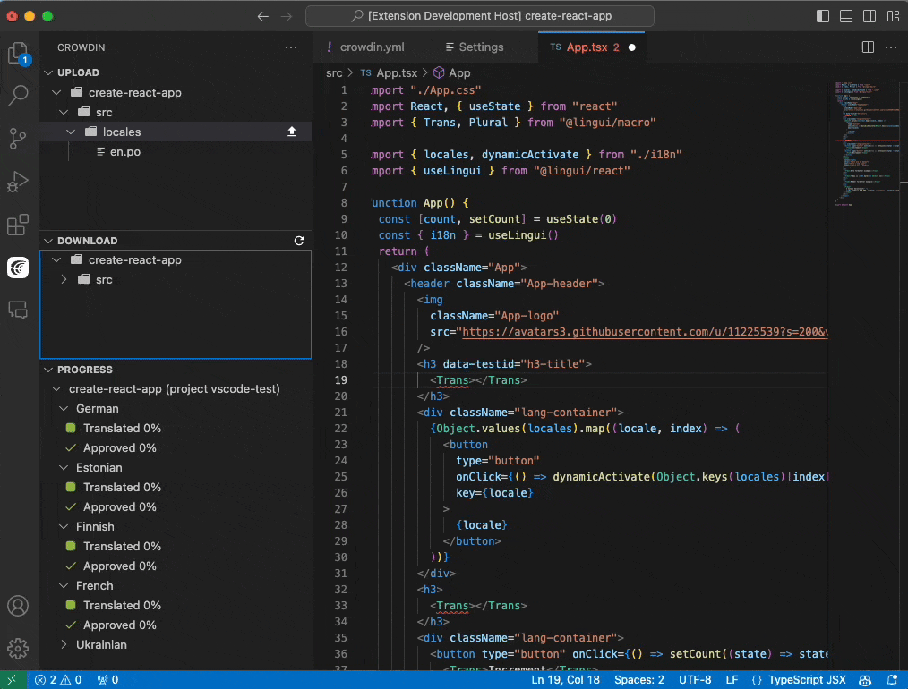908x689 pixels.
Task: Toggle the secondary side bar layout button
Action: point(869,16)
